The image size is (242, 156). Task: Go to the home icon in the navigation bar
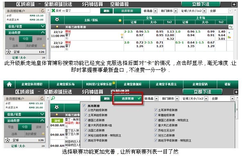click(9, 84)
